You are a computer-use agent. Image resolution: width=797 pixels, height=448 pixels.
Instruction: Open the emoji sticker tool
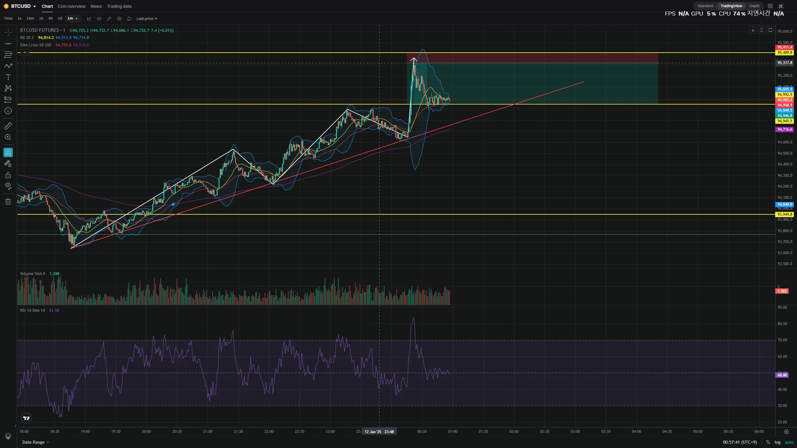click(8, 111)
